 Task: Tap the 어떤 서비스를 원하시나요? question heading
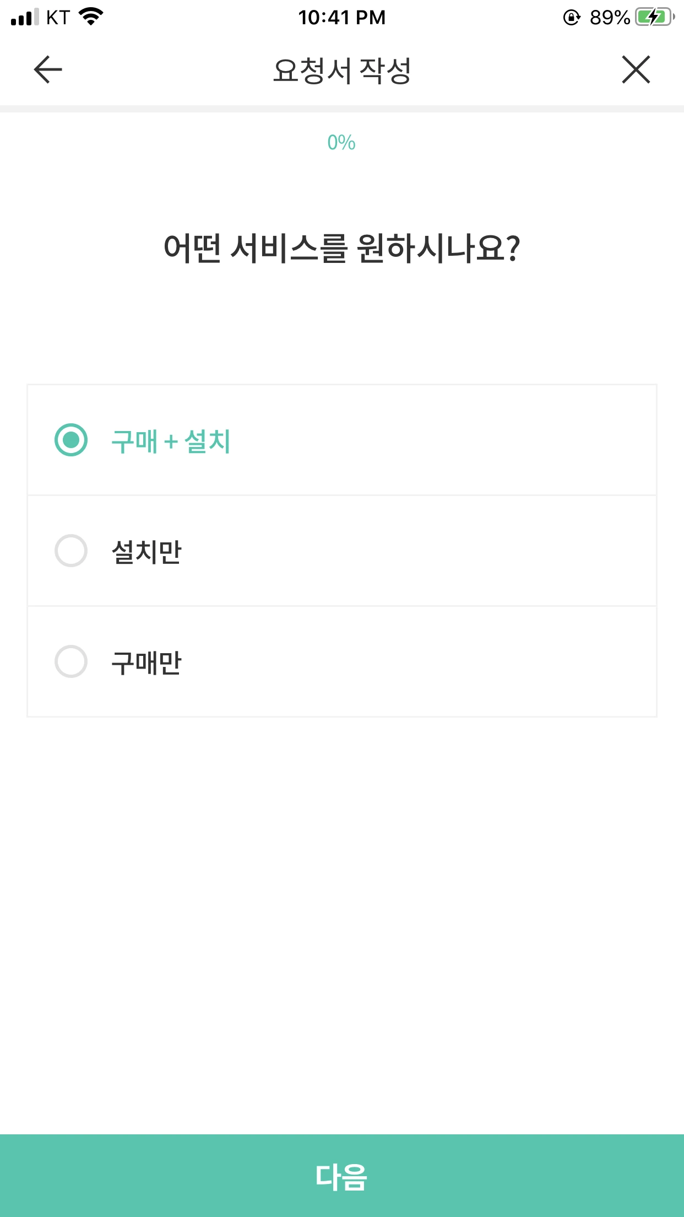(342, 248)
